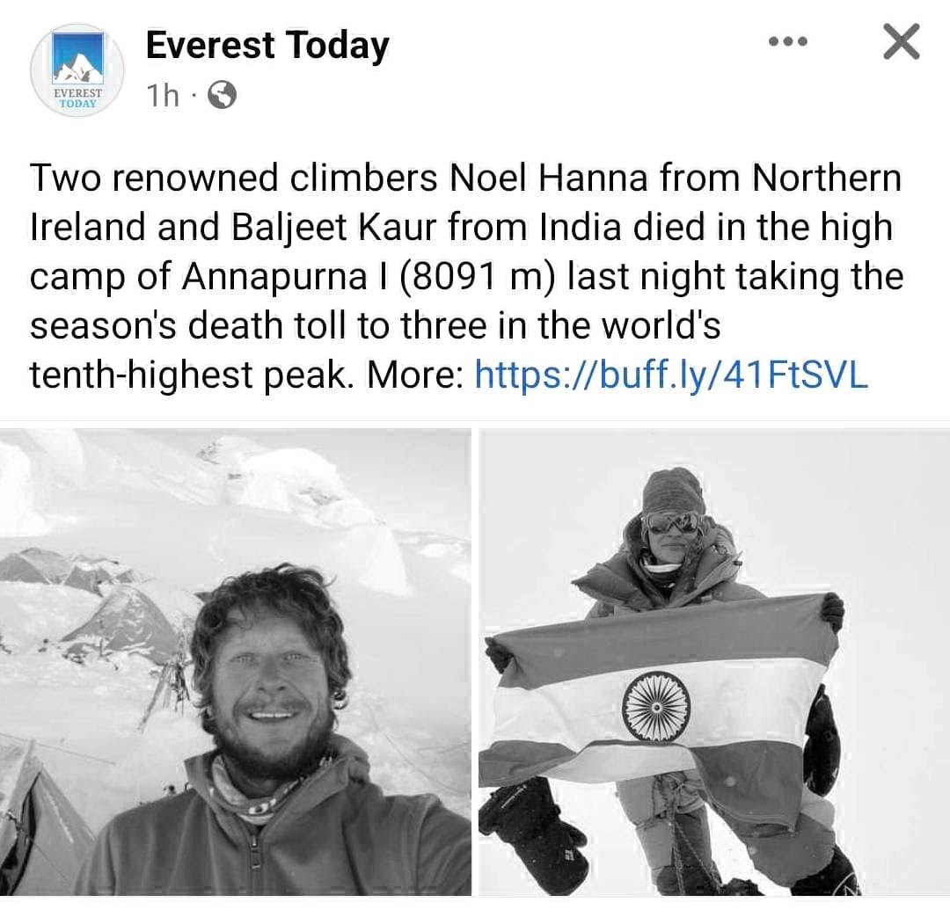This screenshot has height=917, width=950.
Task: Open the post's 1h timestamp
Action: 164,95
